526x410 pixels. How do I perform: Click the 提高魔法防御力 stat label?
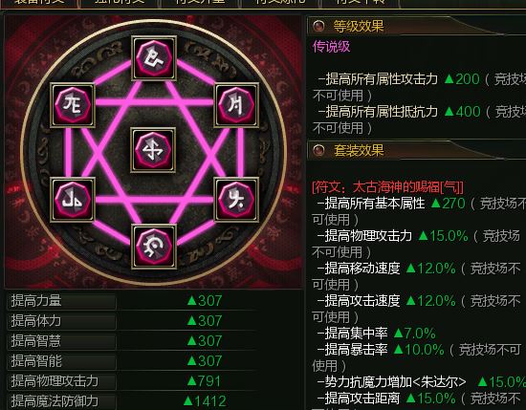click(55, 400)
